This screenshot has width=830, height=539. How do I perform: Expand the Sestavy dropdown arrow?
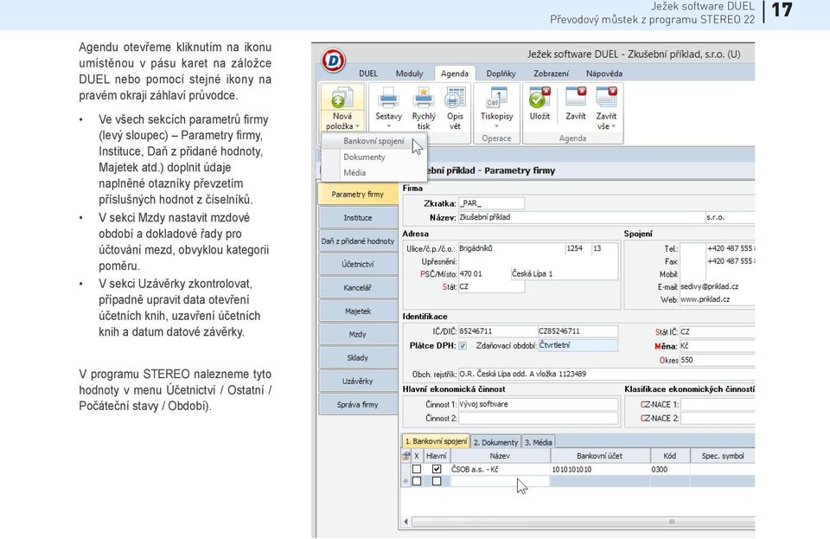pos(388,126)
